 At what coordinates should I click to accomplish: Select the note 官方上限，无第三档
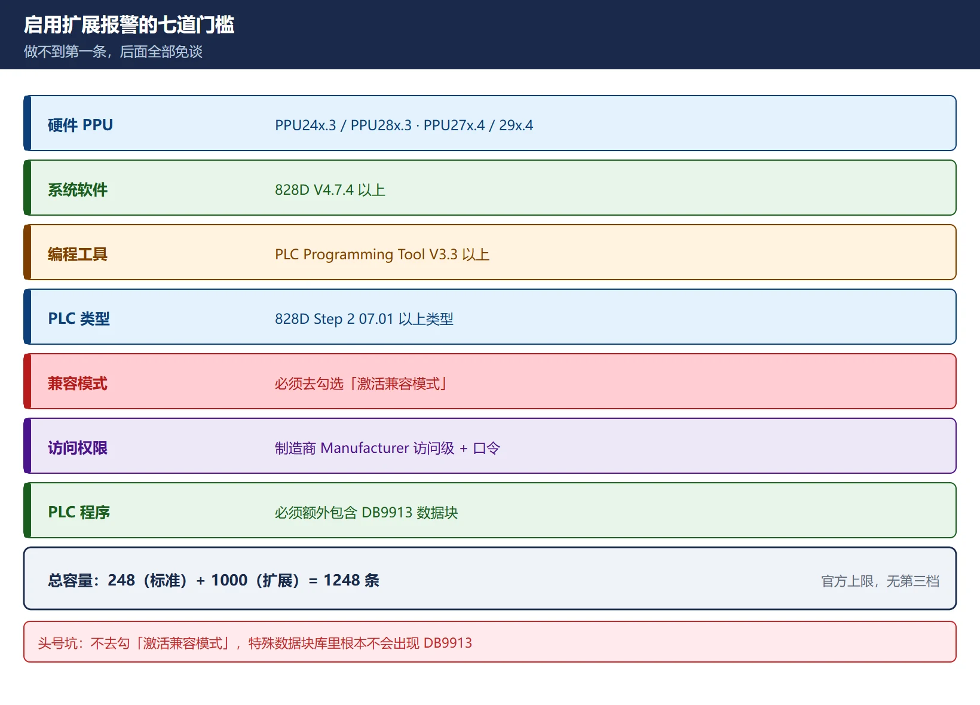coord(880,581)
